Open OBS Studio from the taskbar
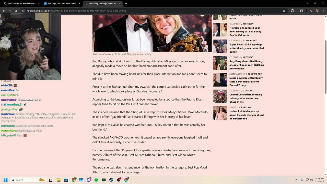Screen dimensions: 327x184 pyautogui.click(x=119, y=180)
